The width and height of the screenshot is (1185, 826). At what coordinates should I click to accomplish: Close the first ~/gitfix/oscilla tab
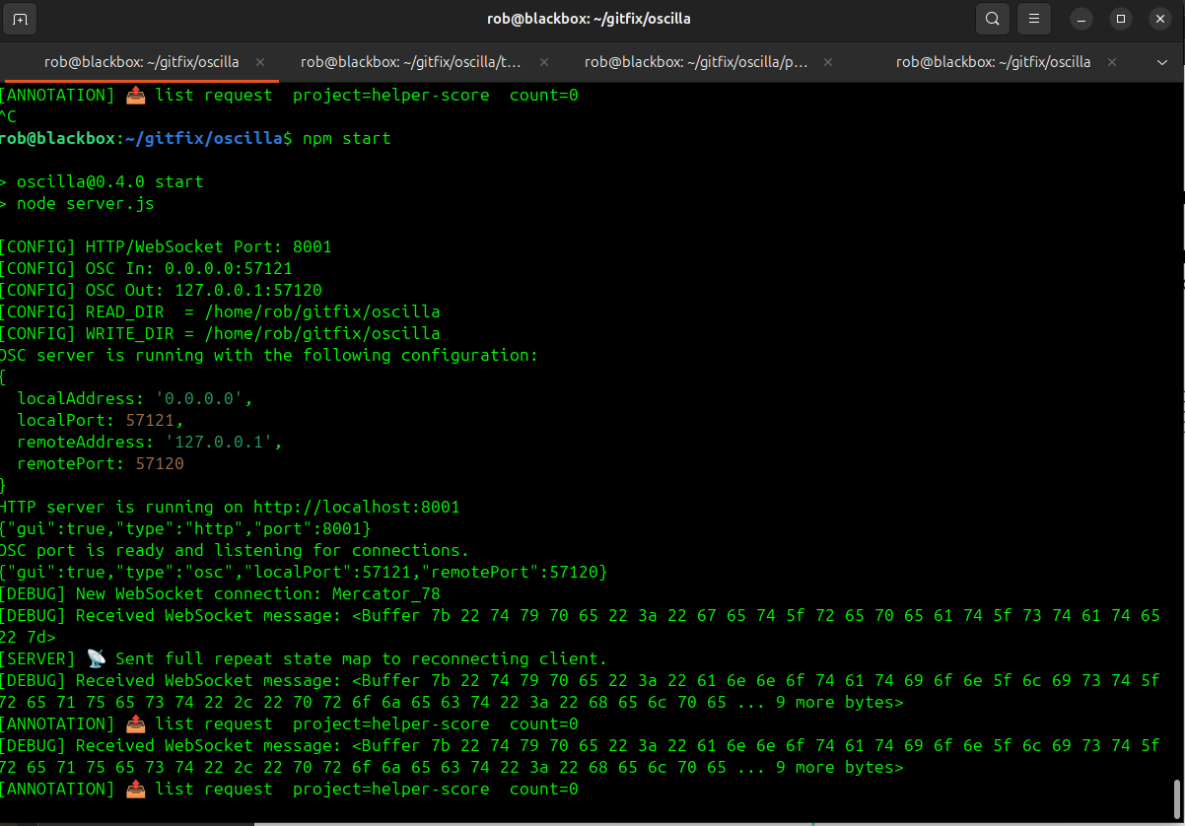point(260,61)
